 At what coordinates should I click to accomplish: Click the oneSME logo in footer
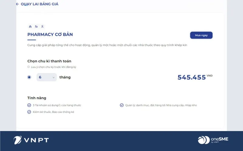[x=213, y=140]
